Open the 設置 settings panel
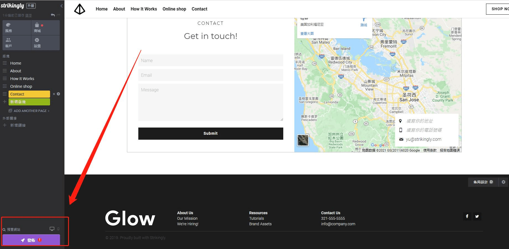Screen dimensions: 509x249 pos(45,43)
